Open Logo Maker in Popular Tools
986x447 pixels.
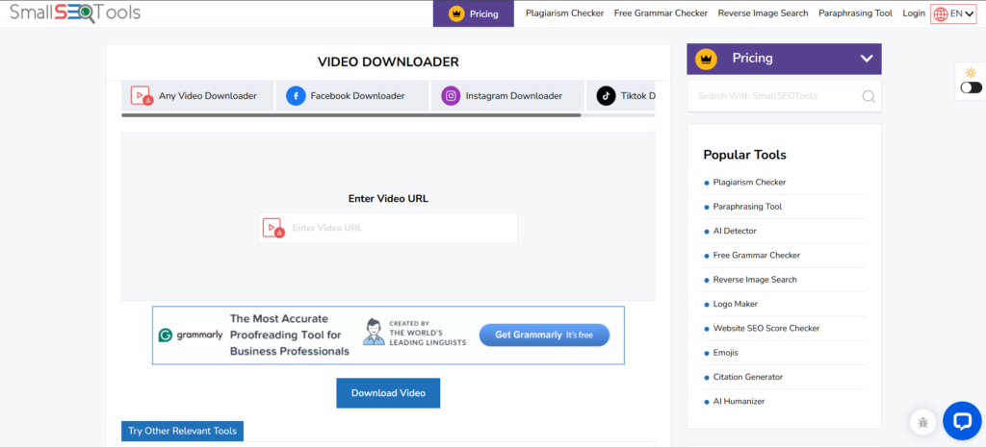coord(735,304)
